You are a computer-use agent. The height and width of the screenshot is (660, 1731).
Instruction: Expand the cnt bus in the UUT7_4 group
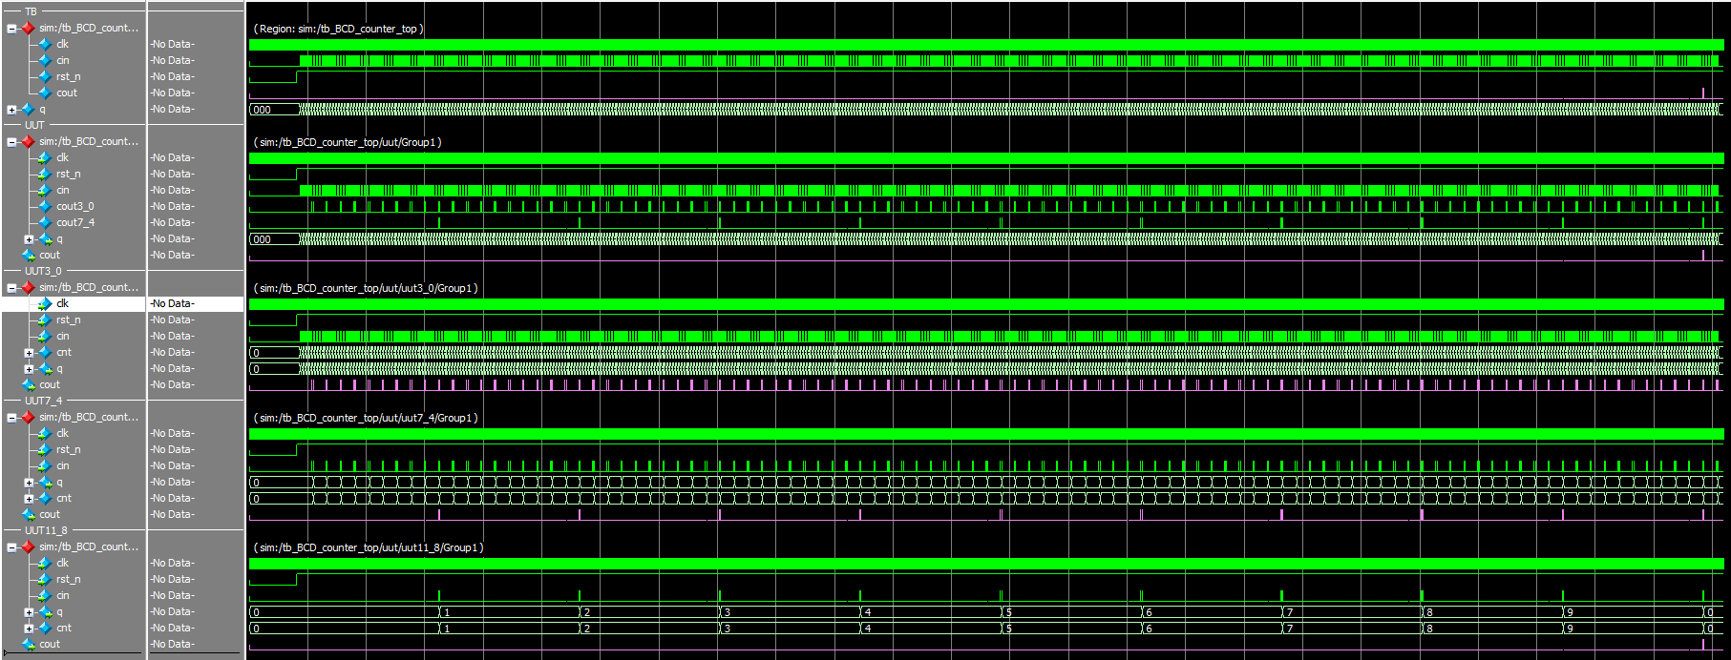coord(29,499)
